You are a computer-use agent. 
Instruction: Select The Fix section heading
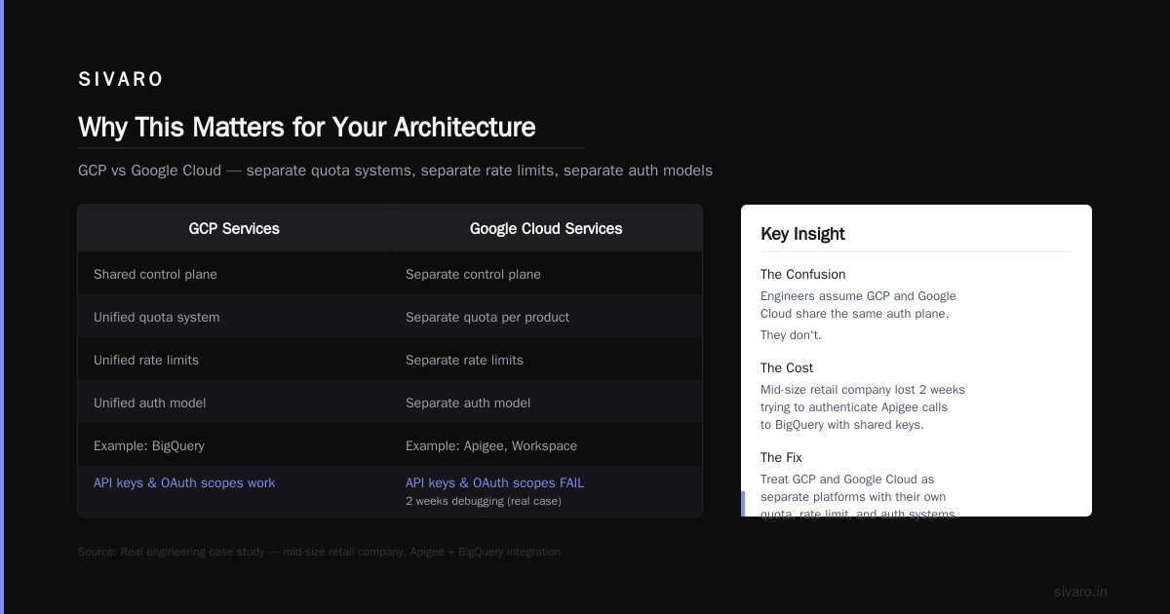pyautogui.click(x=781, y=457)
